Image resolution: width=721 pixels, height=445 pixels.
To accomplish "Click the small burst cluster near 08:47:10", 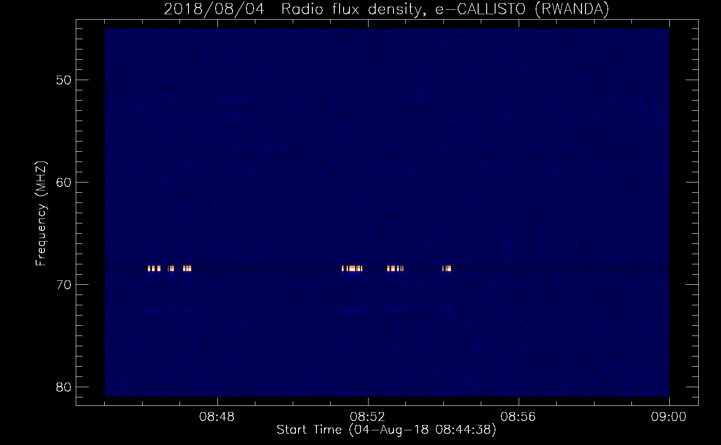I will pos(187,268).
